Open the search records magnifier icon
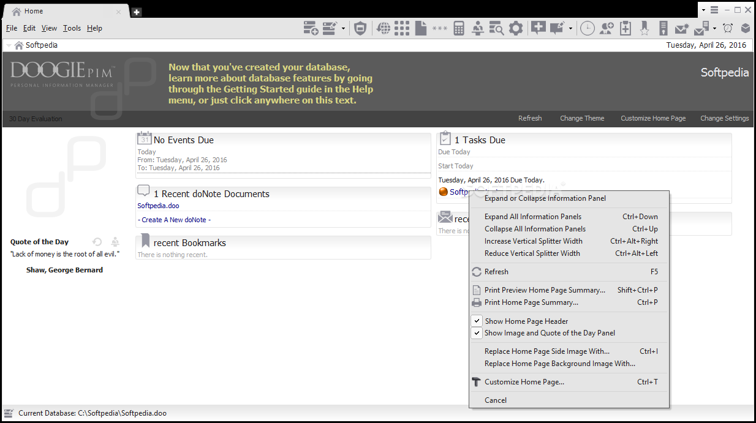Screen dimensions: 756x423 pyautogui.click(x=496, y=28)
